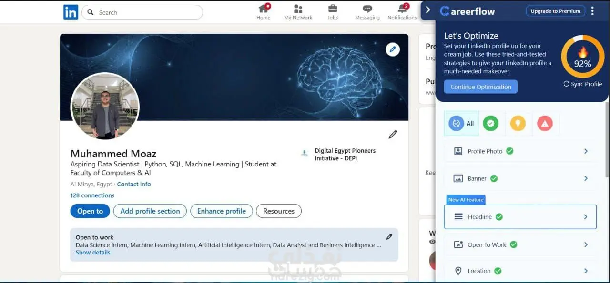Click the Profile Photo green check mark
This screenshot has width=610, height=283.
click(509, 151)
